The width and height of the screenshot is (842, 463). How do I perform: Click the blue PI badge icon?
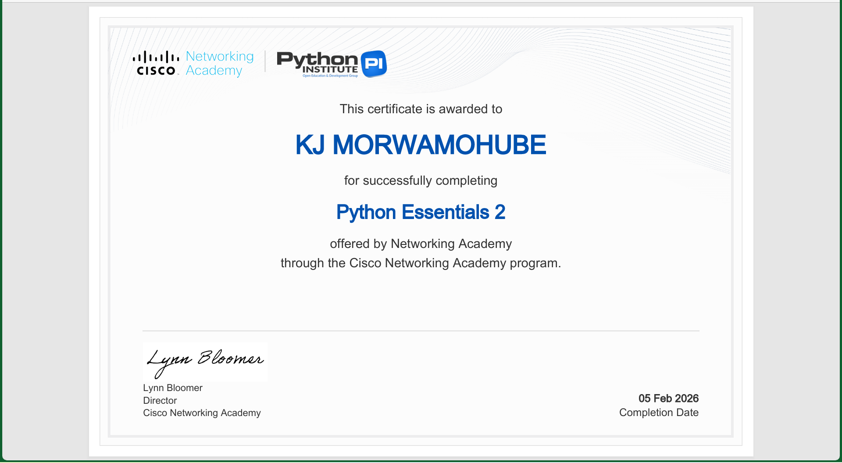click(374, 64)
